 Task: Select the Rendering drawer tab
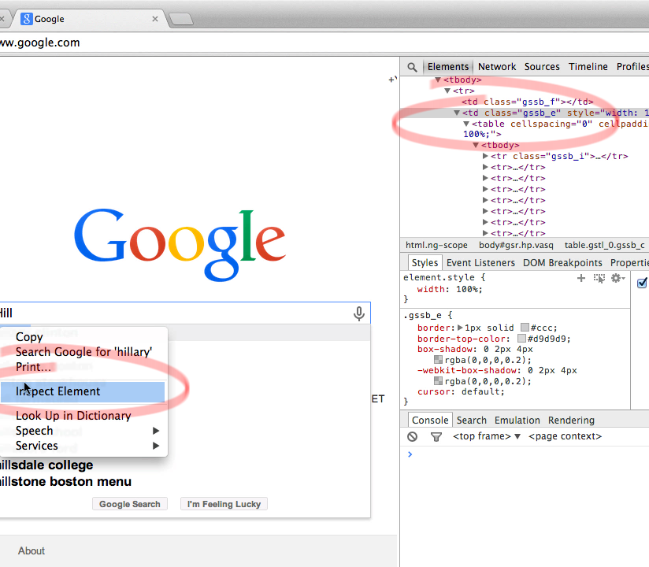[x=571, y=420]
